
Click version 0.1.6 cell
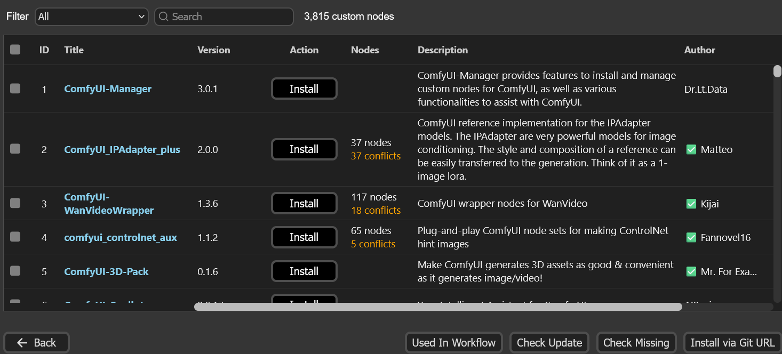tap(208, 272)
